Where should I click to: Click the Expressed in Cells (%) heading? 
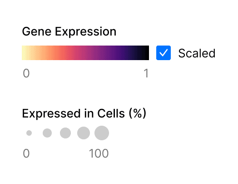[x=84, y=113]
